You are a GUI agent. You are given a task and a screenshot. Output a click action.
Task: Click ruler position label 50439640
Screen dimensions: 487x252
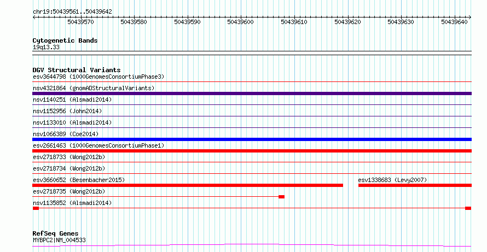[454, 22]
